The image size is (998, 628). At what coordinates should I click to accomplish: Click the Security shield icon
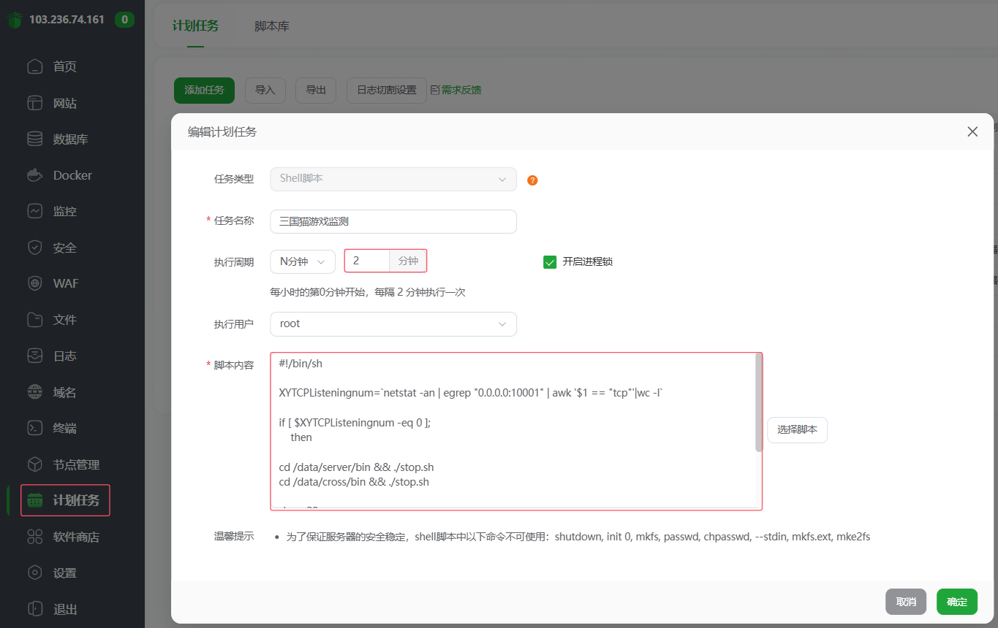pos(35,248)
